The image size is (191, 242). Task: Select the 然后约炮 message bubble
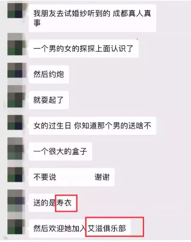49,74
